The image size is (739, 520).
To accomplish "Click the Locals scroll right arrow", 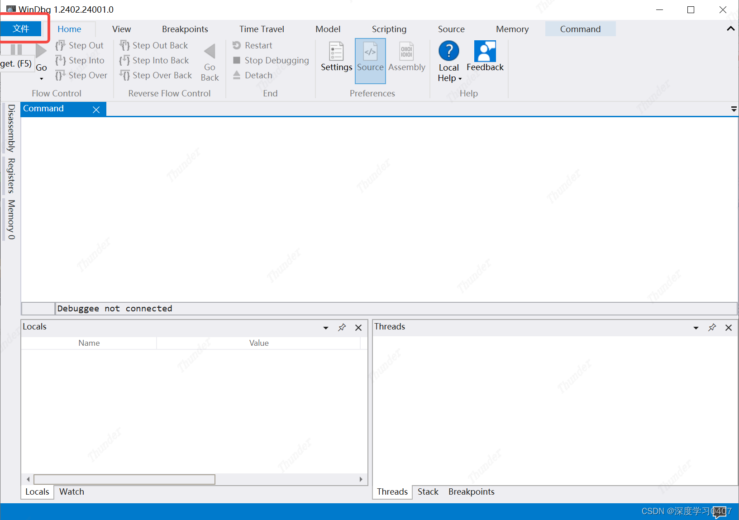I will 361,479.
